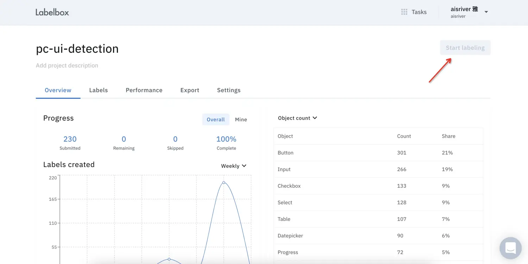Screen dimensions: 528x264
Task: Click the pc-ui-detection project title
Action: [x=77, y=49]
